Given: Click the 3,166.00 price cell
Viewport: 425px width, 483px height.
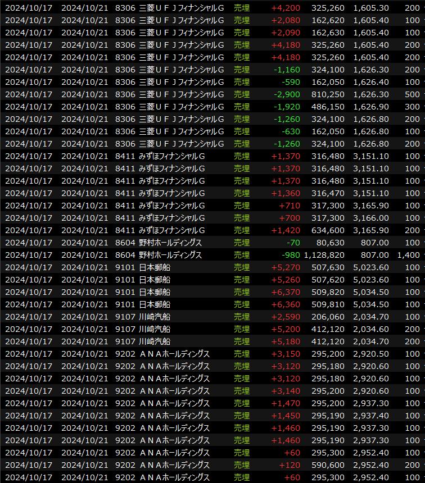Looking at the screenshot, I should 370,218.
